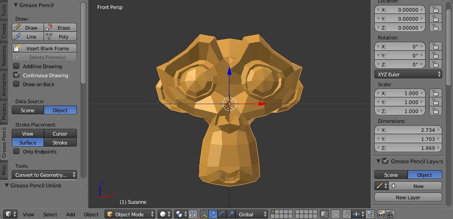Select Object in Grease Pencil Layers panel
453x219 pixels.
[425, 175]
